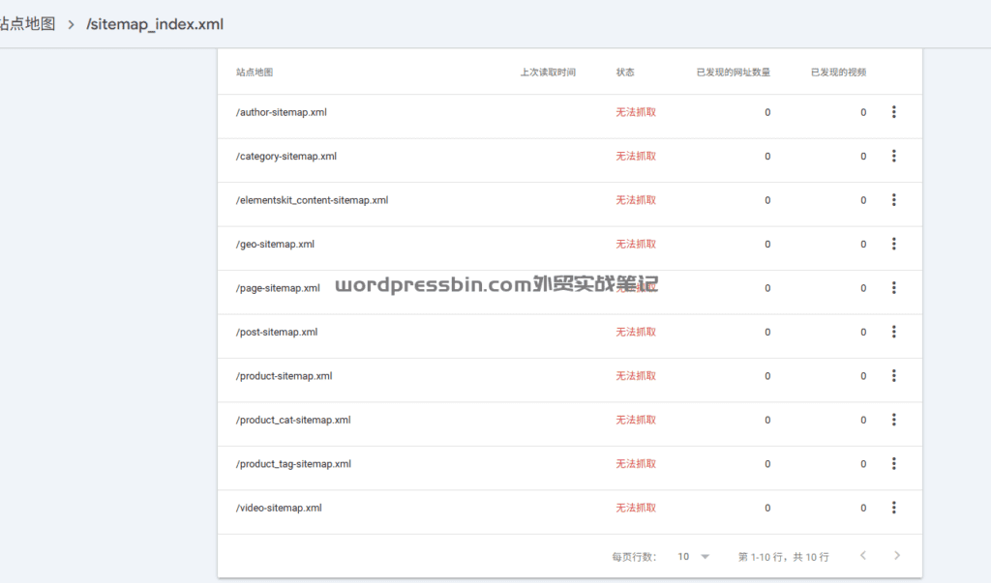991x583 pixels.
Task: Expand the rows-per-page dropdown showing 10
Action: coord(694,557)
